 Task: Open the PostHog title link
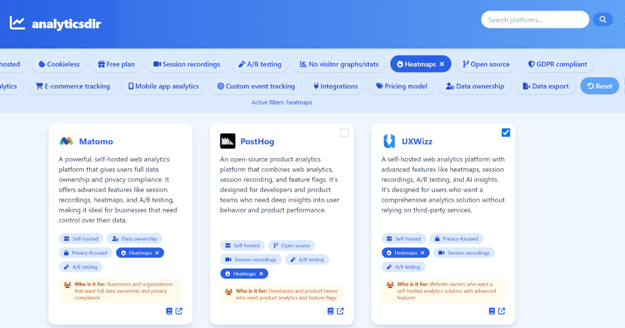tap(257, 142)
